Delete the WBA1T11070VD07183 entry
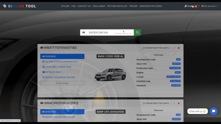The image size is (221, 124). (179, 48)
